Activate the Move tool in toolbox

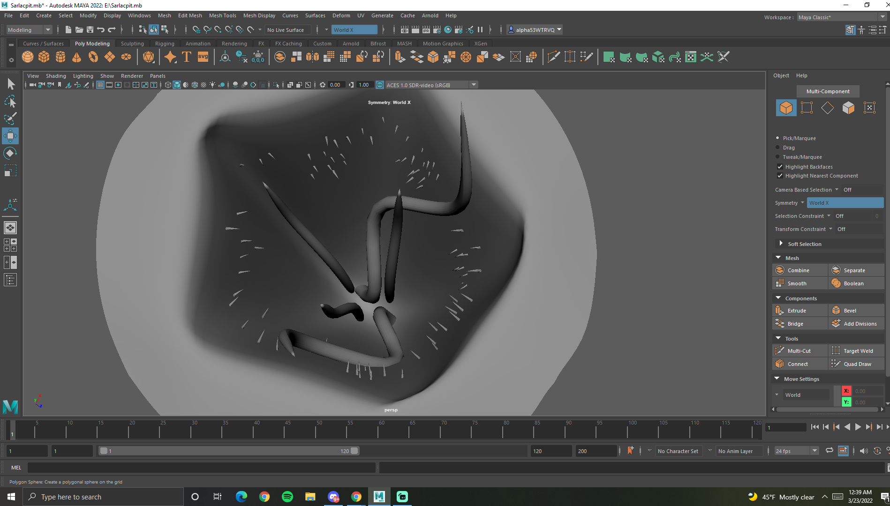pos(10,136)
